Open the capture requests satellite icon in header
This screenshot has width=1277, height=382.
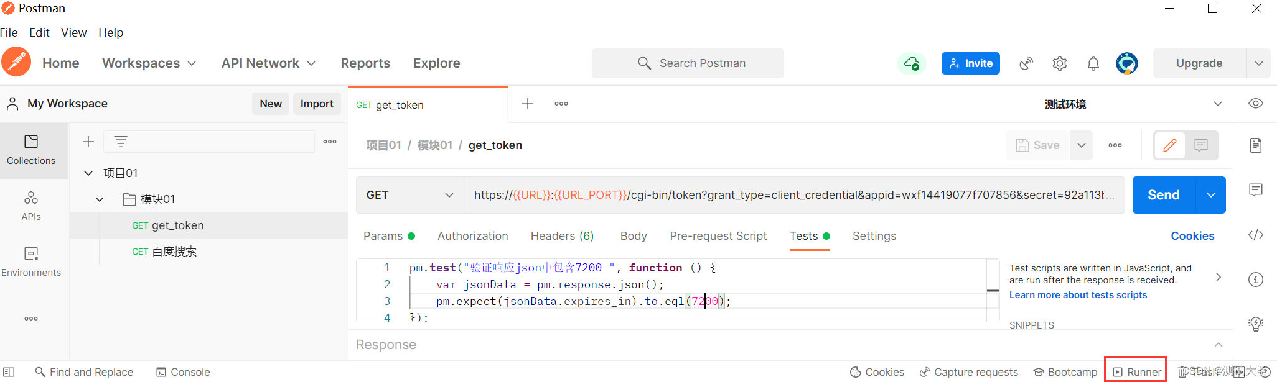[x=1026, y=63]
